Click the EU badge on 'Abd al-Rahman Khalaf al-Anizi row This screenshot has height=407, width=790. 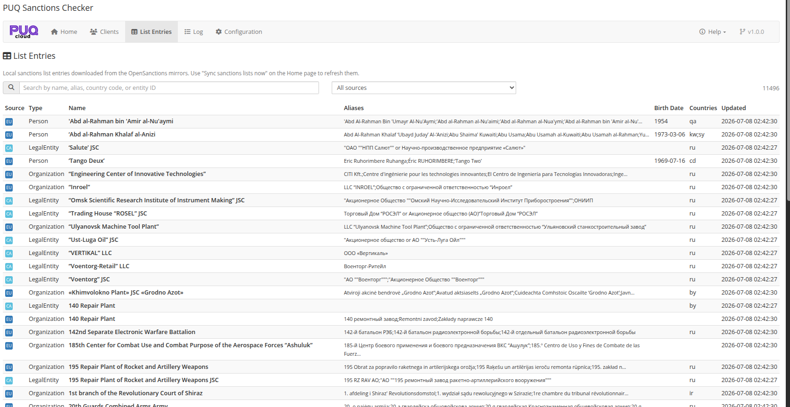tap(9, 135)
